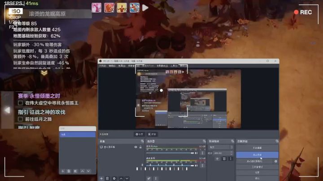This screenshot has height=181, width=323.
Task: Click the Exit button in Controls
Action: pos(257,178)
